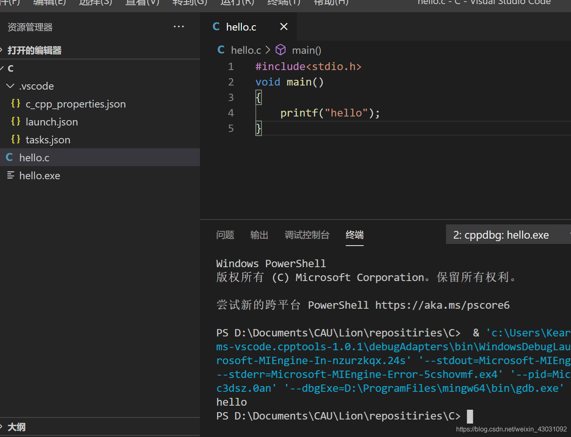Click line number 1 in editor gutter

point(231,66)
